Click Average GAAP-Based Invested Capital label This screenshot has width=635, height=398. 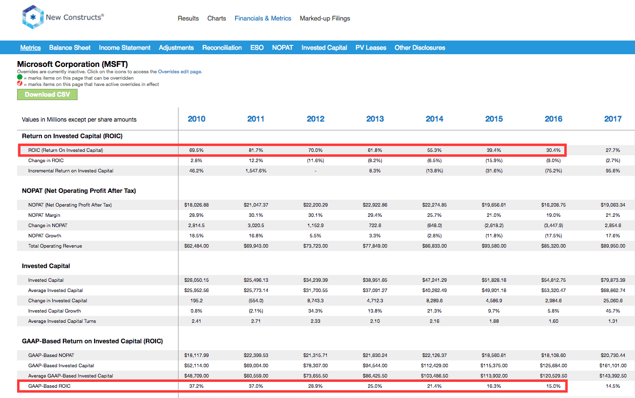click(x=70, y=376)
